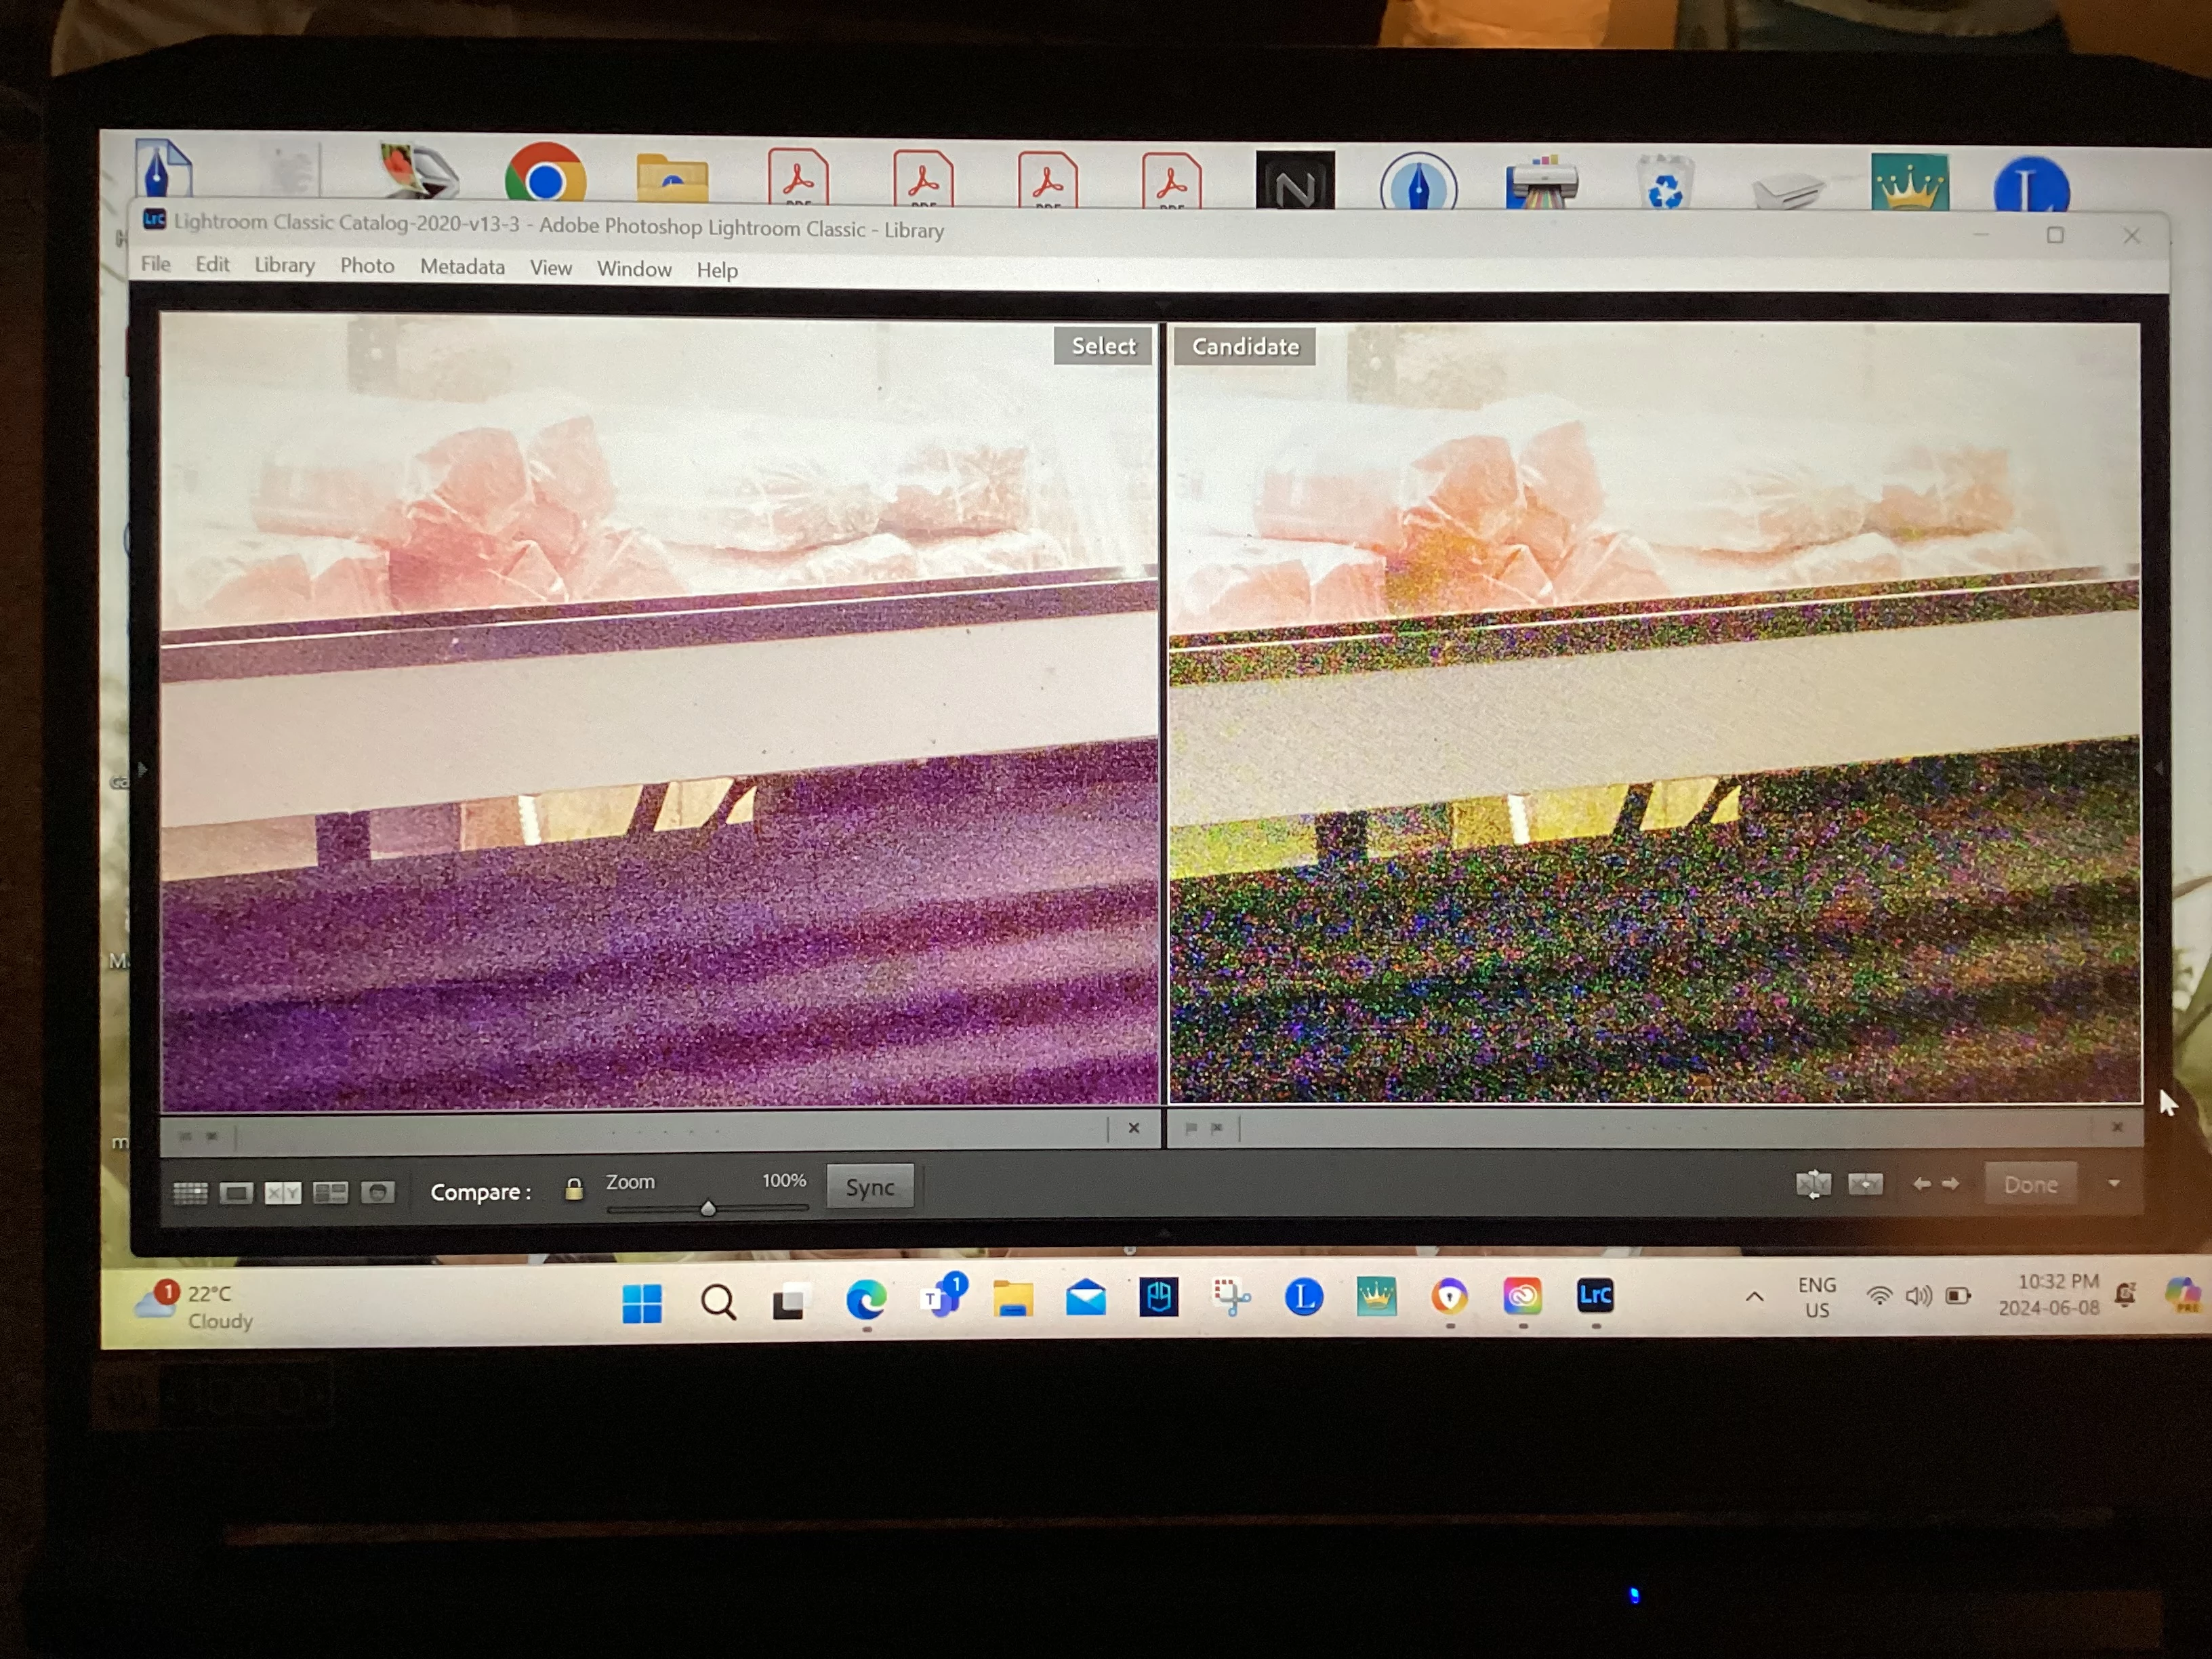Select the Compare view XY icon
The height and width of the screenshot is (1659, 2212).
(282, 1192)
